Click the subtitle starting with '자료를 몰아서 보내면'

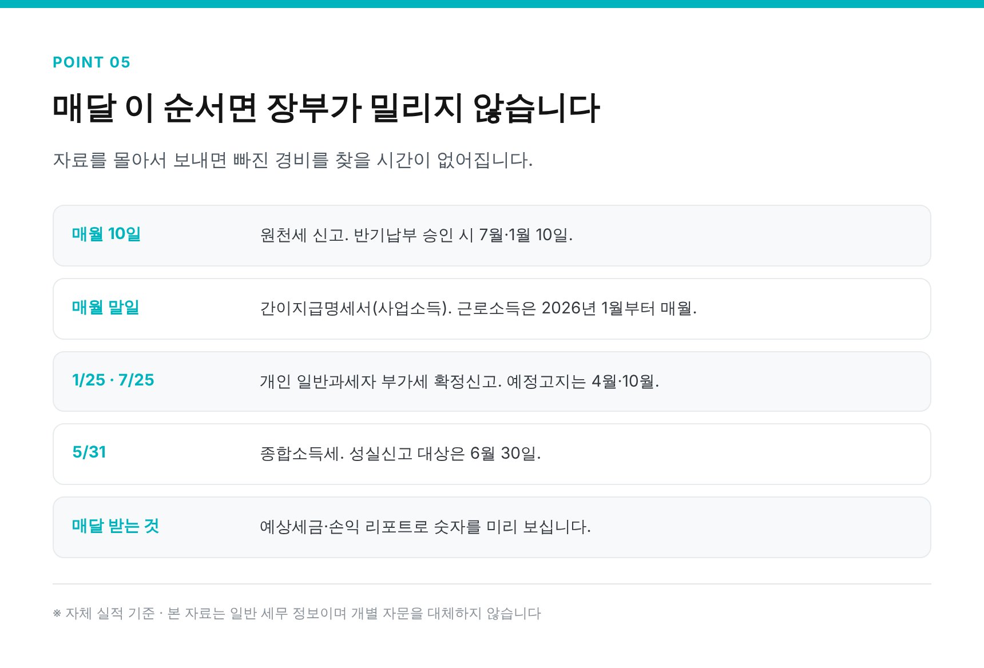coord(293,160)
